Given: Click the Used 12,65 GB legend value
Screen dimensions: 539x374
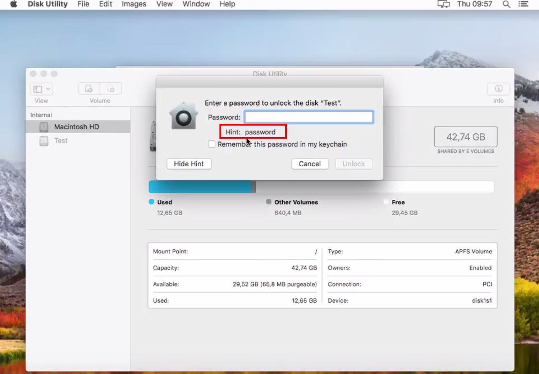Looking at the screenshot, I should tap(170, 213).
